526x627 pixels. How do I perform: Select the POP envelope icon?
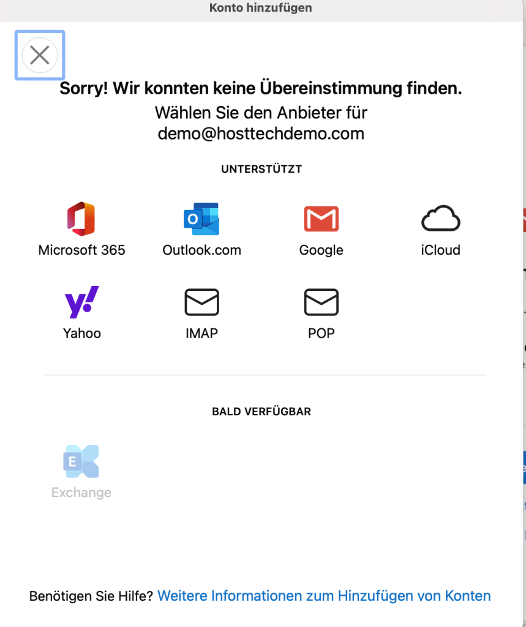321,302
